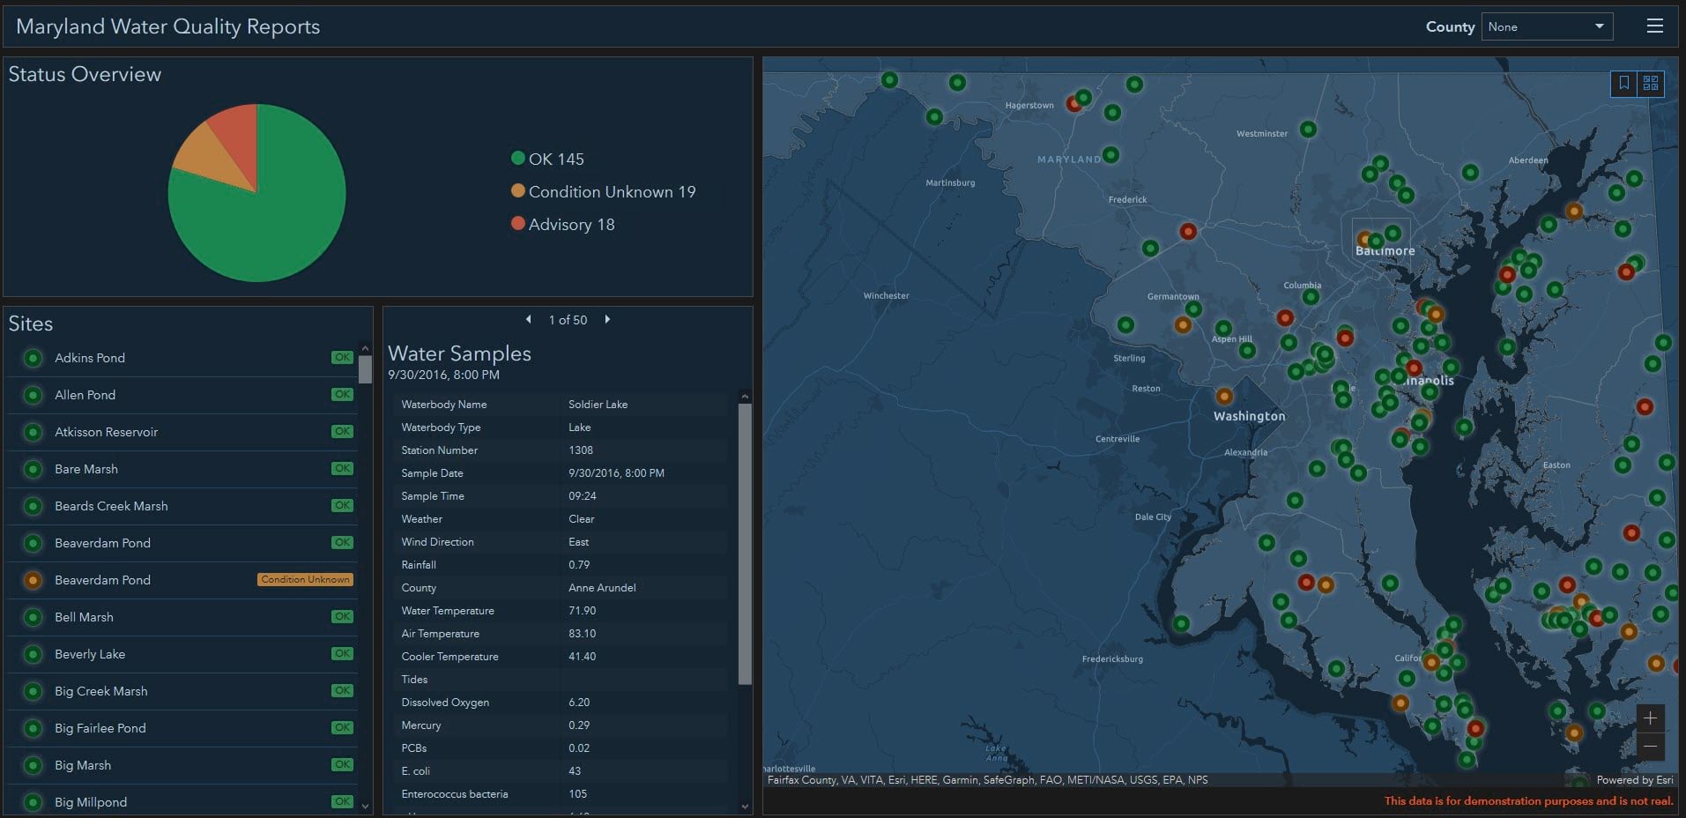Open the hamburger menu in the header
Image resolution: width=1686 pixels, height=818 pixels.
pos(1656,26)
